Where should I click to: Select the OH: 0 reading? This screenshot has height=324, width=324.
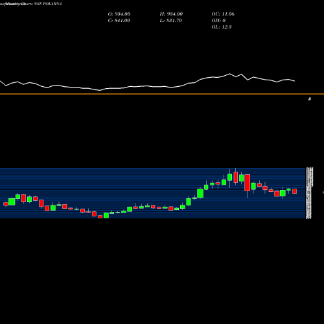pyautogui.click(x=218, y=21)
